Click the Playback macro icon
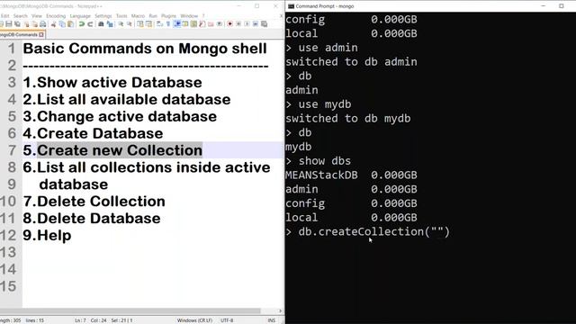This screenshot has height=324, width=576. (x=247, y=24)
